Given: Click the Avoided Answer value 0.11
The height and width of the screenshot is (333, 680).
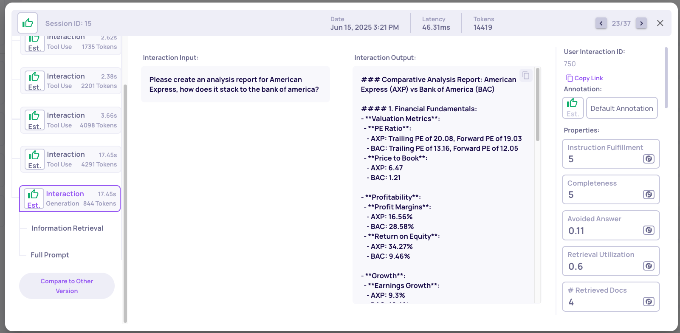Looking at the screenshot, I should [576, 231].
